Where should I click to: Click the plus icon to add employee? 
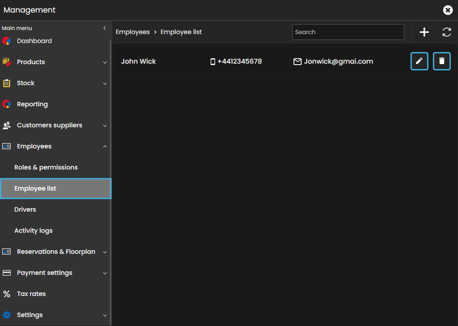(x=424, y=32)
